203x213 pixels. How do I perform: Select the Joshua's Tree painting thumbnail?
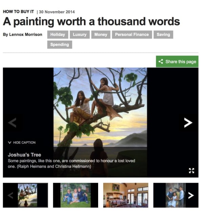click(x=25, y=195)
